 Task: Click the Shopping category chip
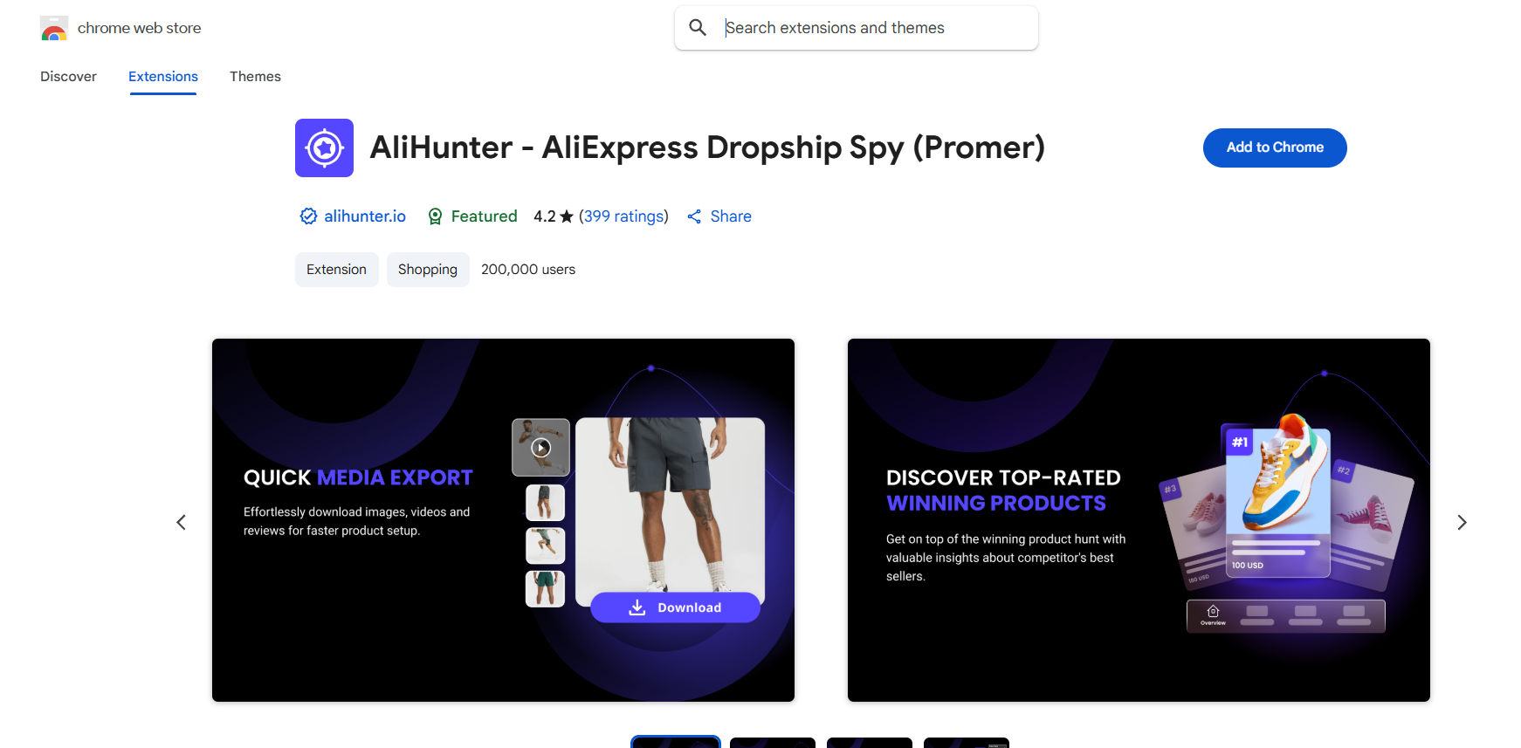point(428,270)
